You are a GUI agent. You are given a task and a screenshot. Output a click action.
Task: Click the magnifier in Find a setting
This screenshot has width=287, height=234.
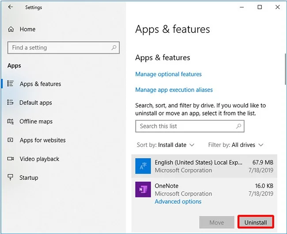(114, 48)
